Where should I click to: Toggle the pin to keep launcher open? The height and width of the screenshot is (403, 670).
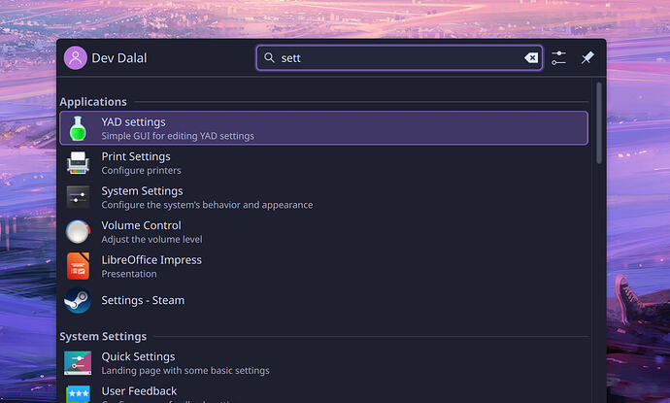click(586, 58)
